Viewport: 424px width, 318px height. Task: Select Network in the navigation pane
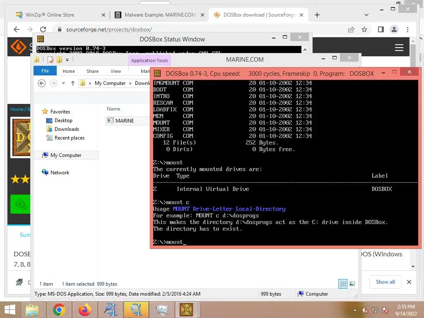click(60, 173)
